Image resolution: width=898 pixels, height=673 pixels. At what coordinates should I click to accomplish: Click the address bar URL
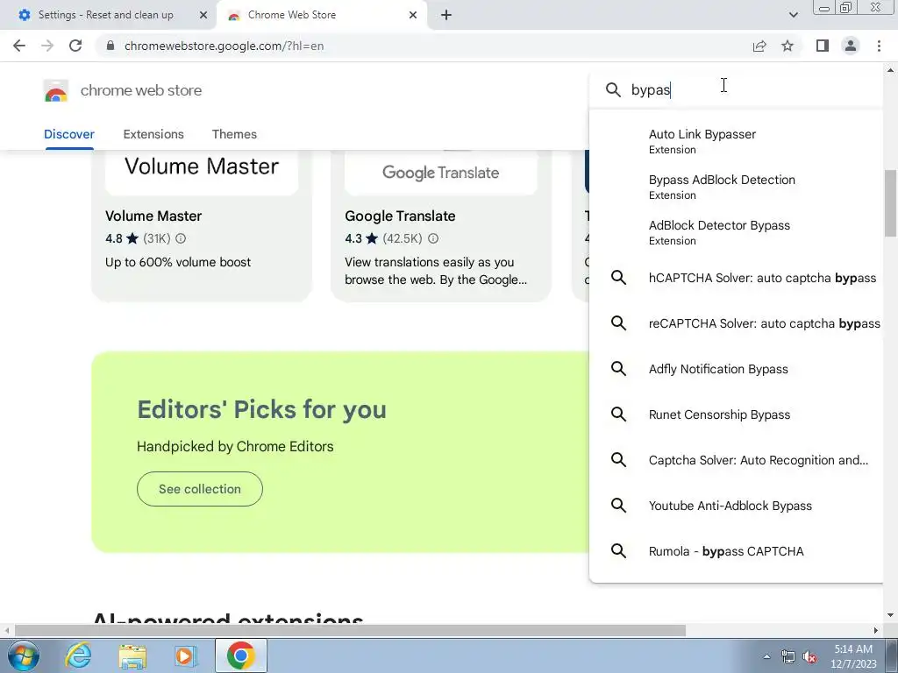click(x=224, y=46)
